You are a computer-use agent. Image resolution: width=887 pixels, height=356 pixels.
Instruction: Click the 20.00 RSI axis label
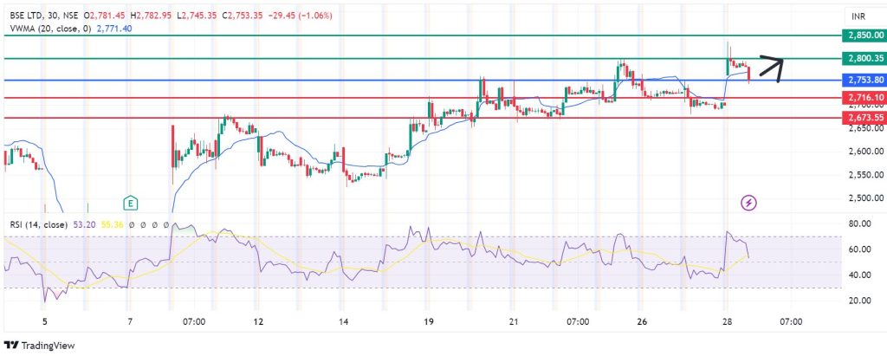point(858,301)
